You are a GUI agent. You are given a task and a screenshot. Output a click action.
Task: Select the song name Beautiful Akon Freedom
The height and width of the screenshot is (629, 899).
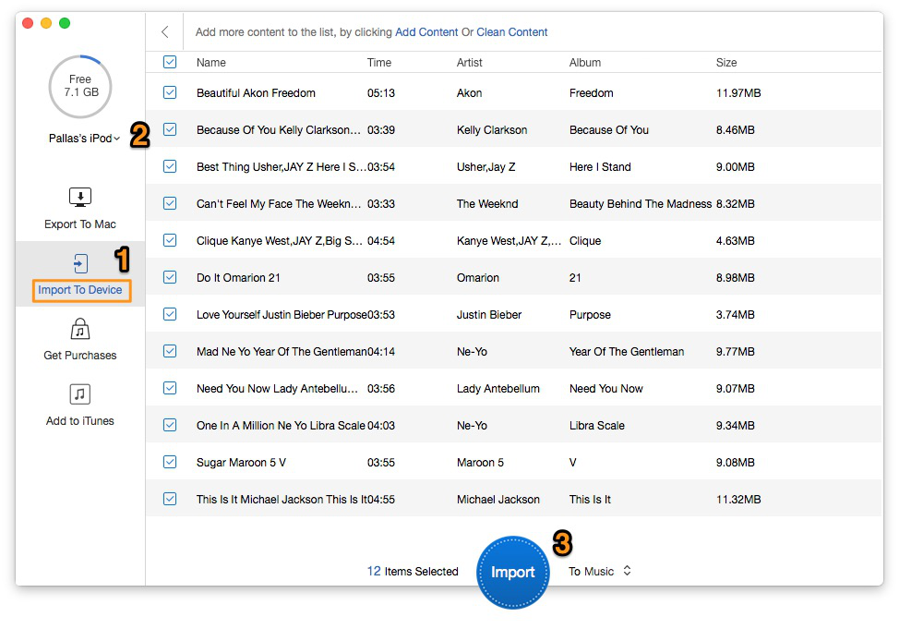[256, 93]
